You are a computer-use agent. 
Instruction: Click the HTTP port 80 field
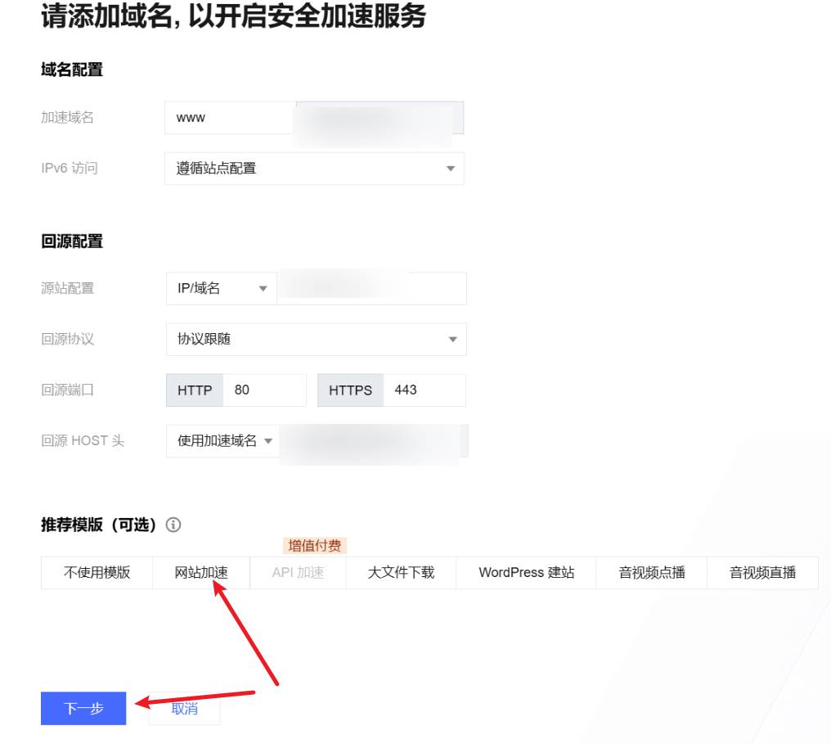point(264,390)
